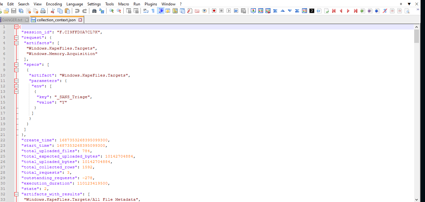Screen dimensions: 425x202
Task: Open the Plugins menu
Action: pyautogui.click(x=151, y=4)
